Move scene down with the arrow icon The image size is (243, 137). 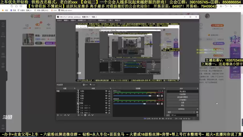click(x=68, y=115)
